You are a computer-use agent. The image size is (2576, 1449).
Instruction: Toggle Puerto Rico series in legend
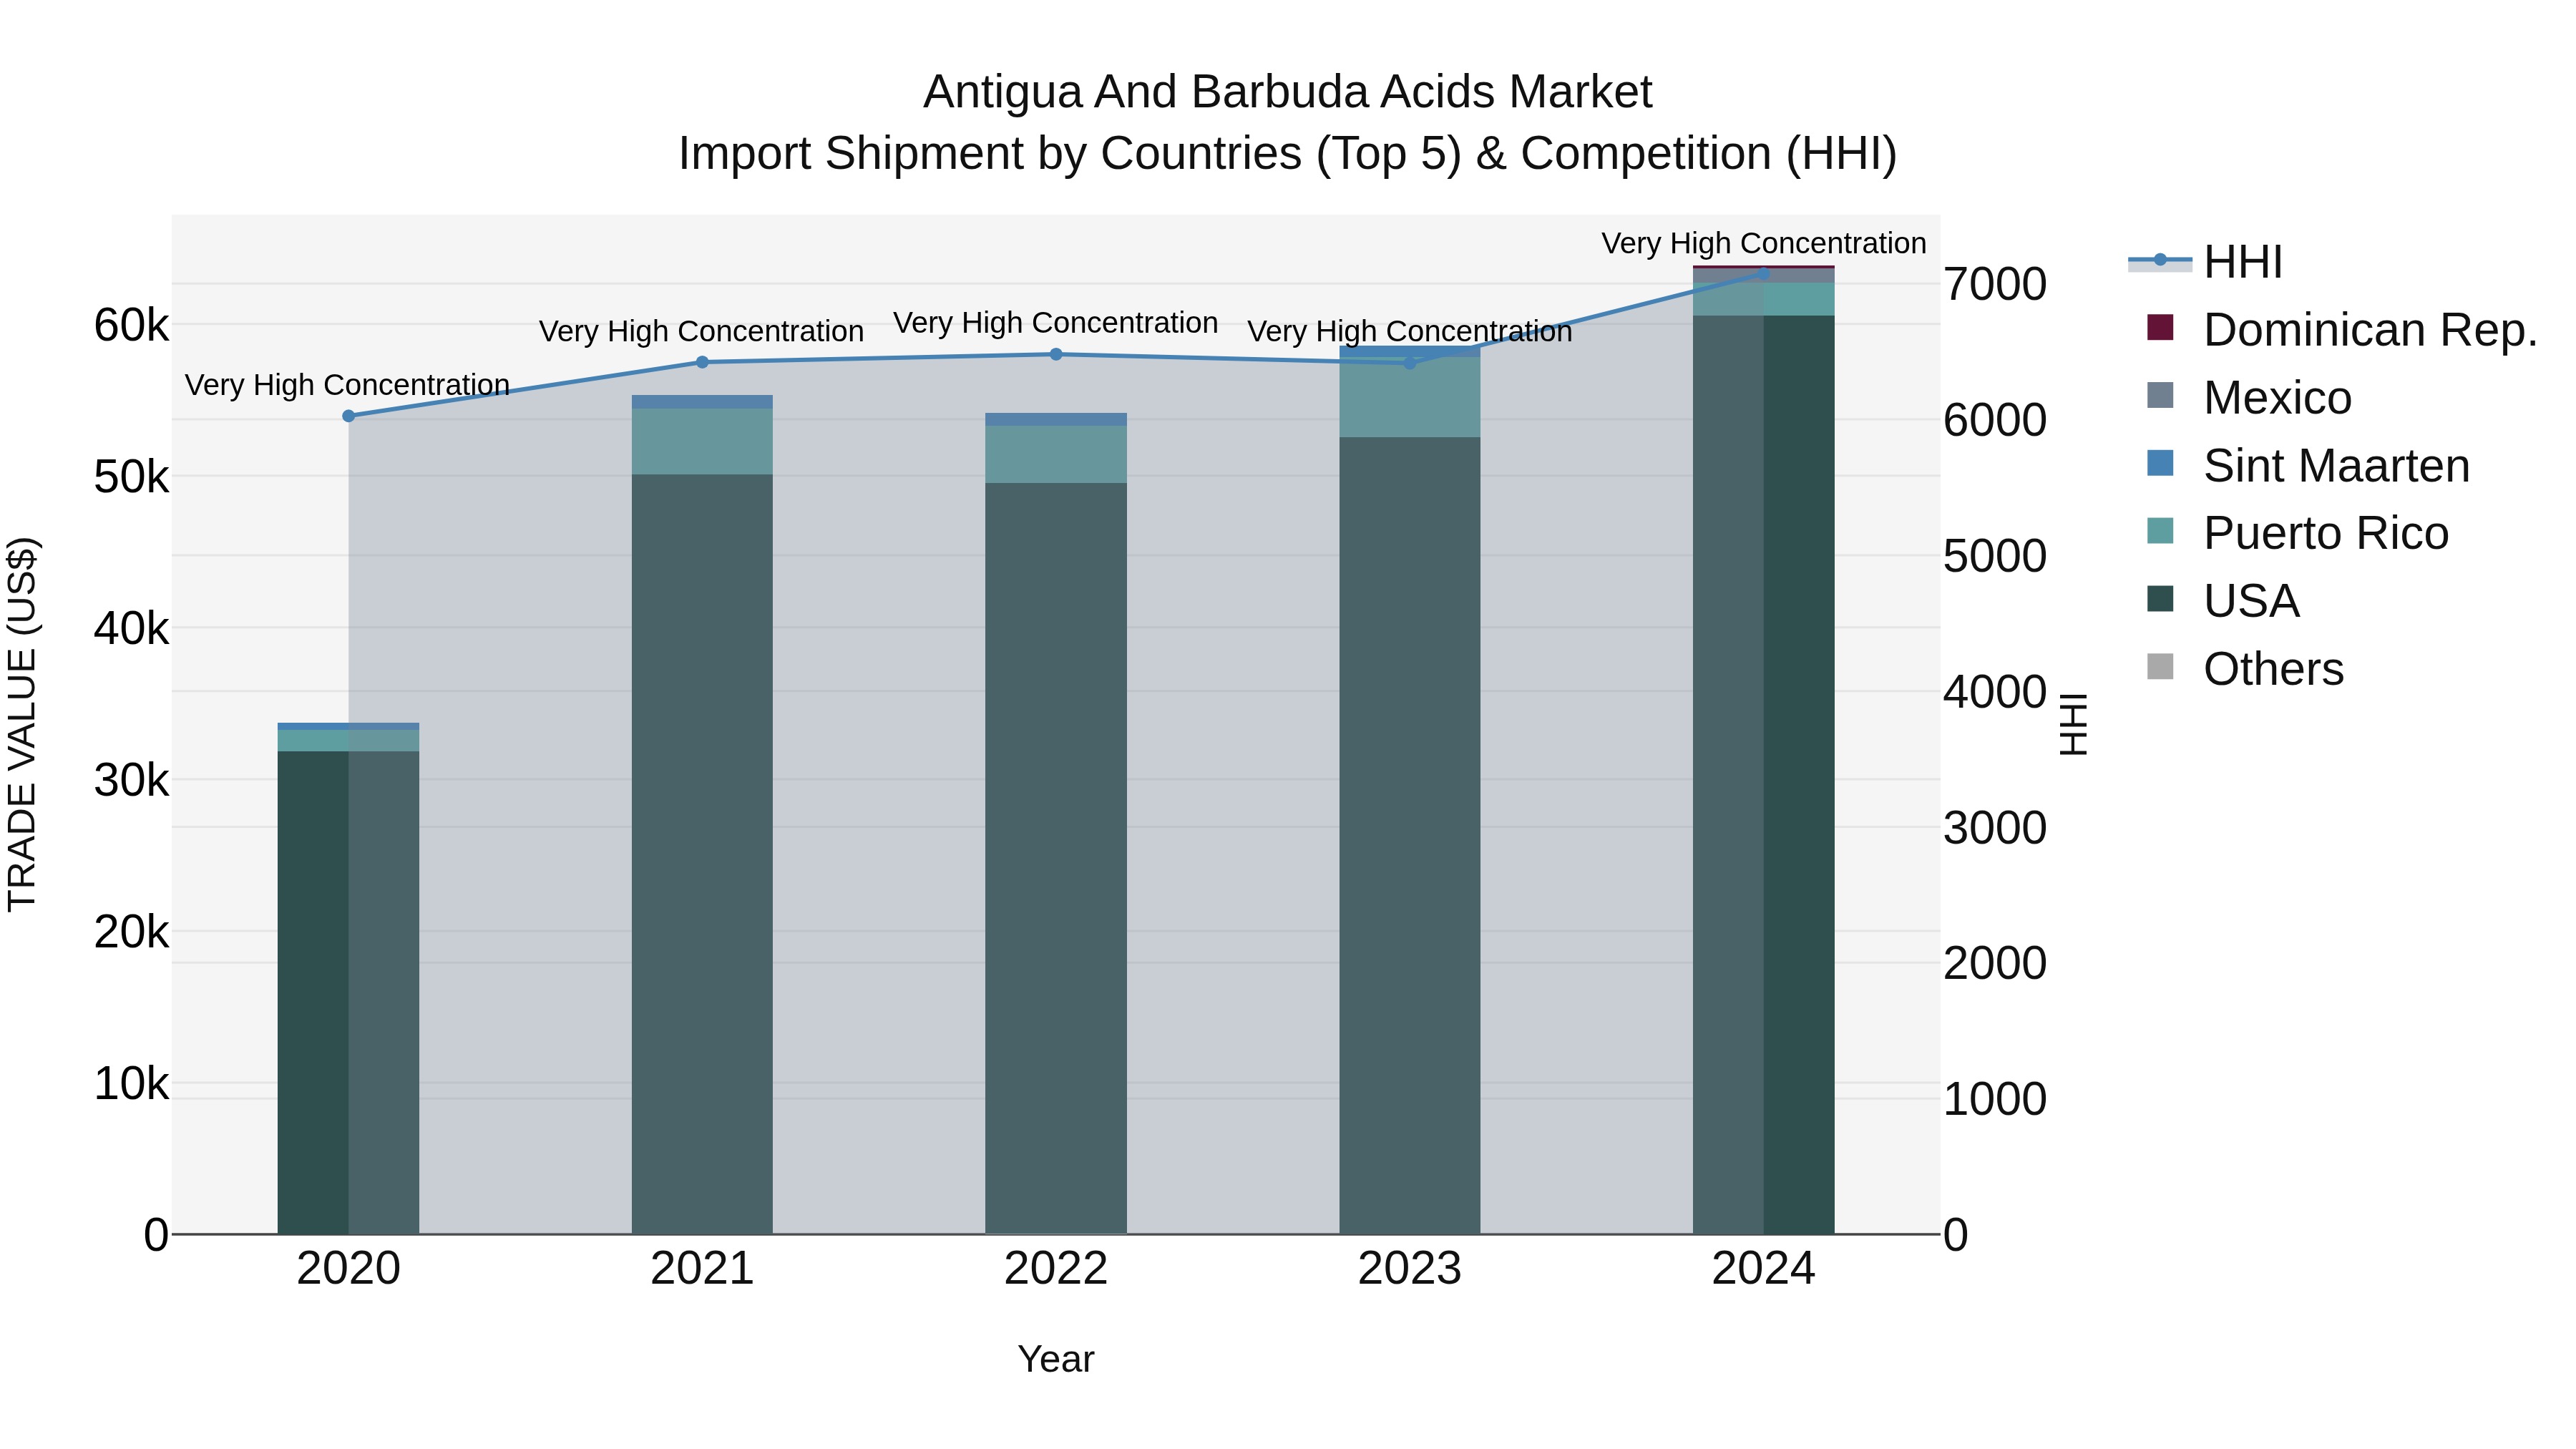[2297, 533]
